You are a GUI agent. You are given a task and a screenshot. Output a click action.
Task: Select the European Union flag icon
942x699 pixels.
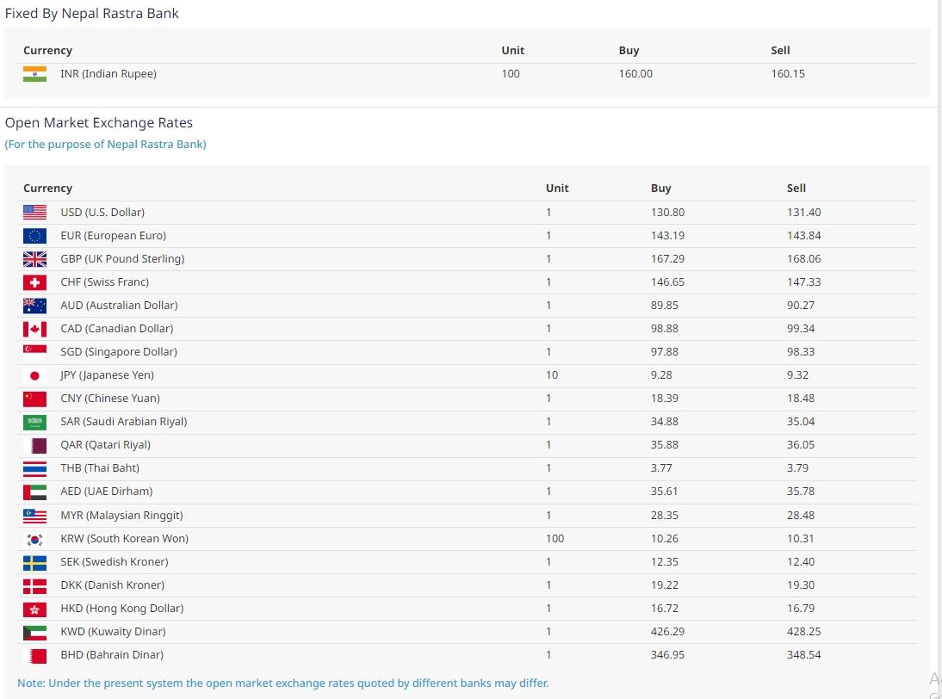point(34,235)
